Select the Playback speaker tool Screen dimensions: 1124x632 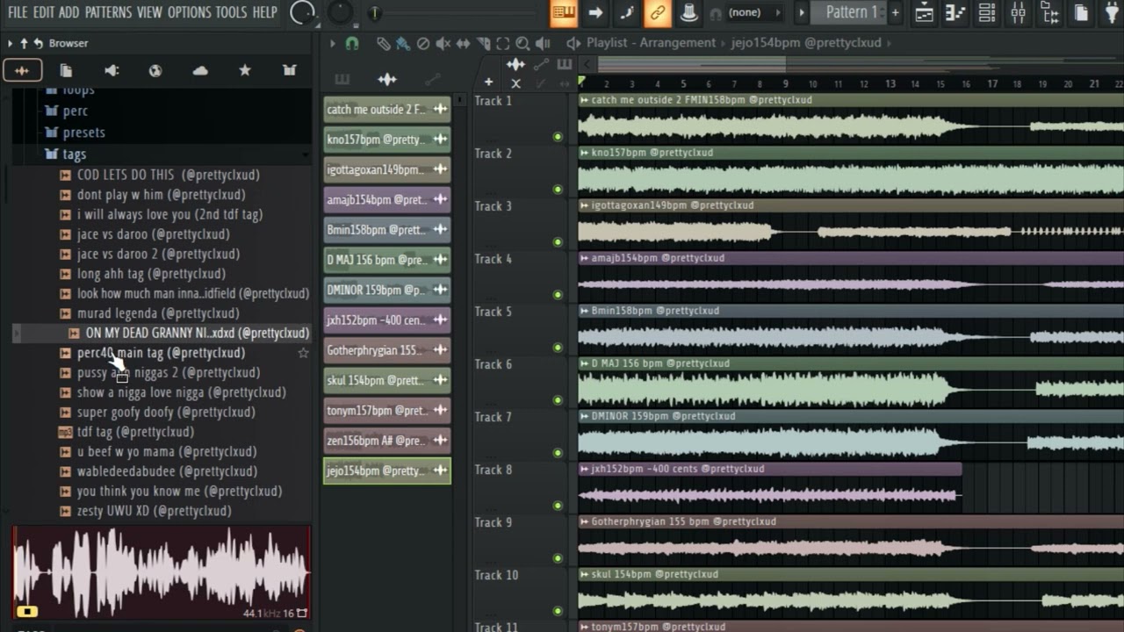(543, 43)
